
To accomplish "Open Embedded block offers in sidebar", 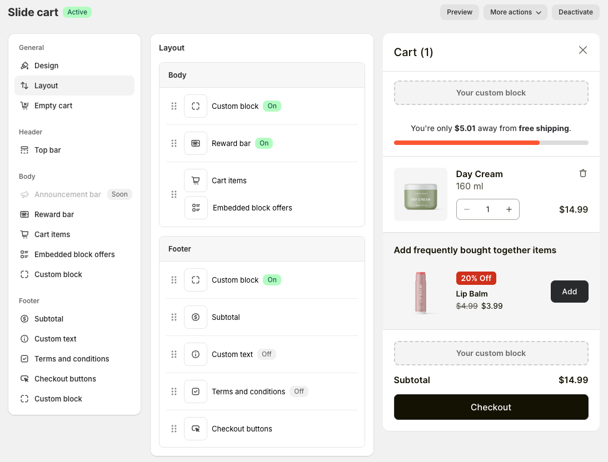I will pyautogui.click(x=74, y=254).
